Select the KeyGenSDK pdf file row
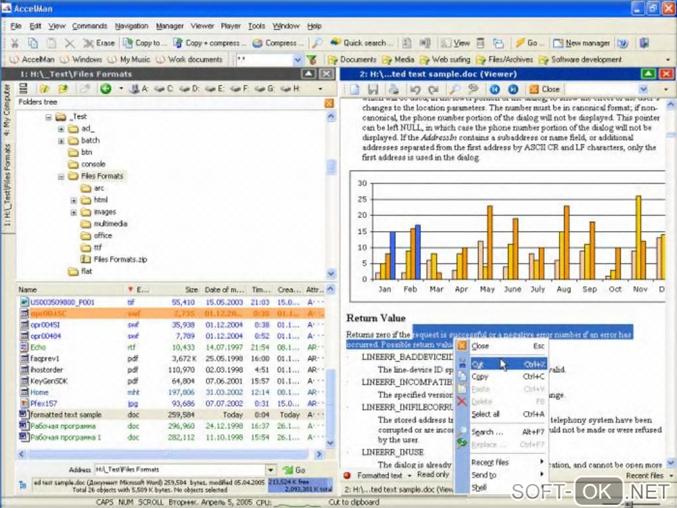This screenshot has height=508, width=677. 171,381
